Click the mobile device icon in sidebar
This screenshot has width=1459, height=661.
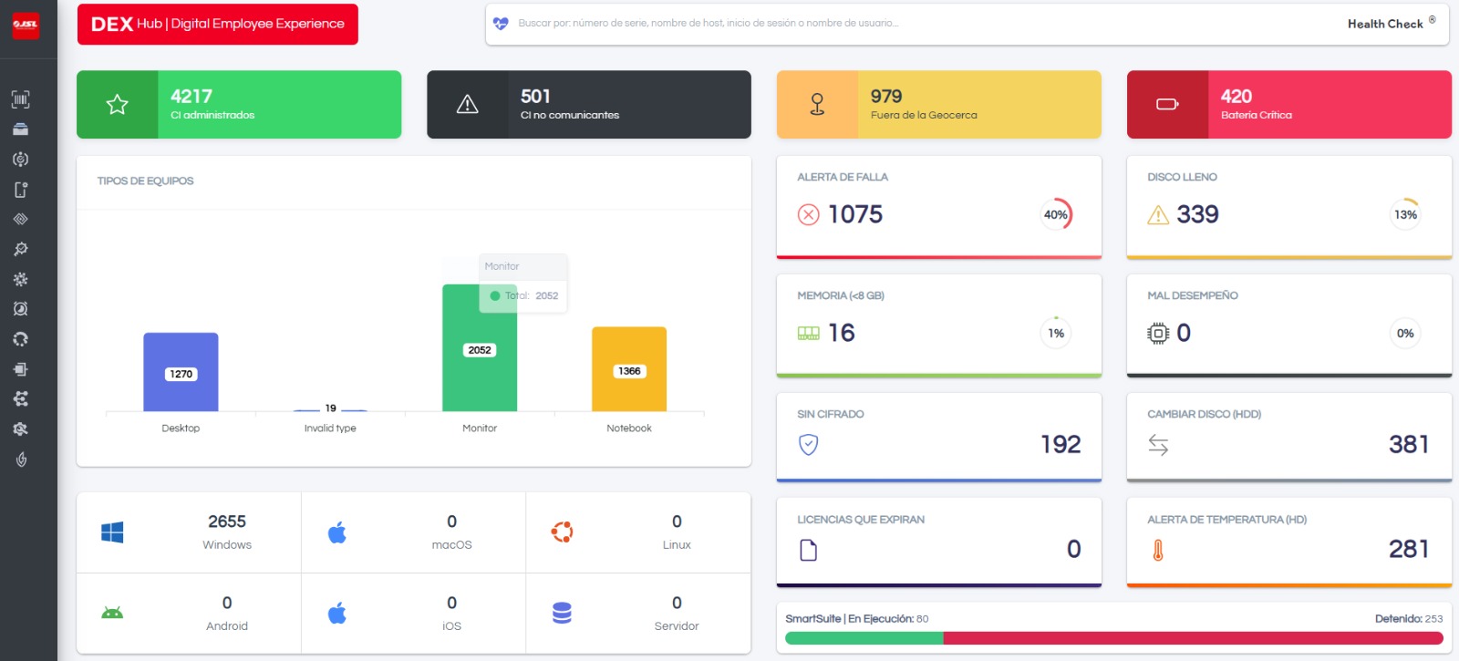[20, 190]
